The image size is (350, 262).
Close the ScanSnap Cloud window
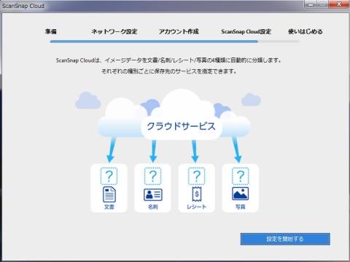tap(339, 4)
